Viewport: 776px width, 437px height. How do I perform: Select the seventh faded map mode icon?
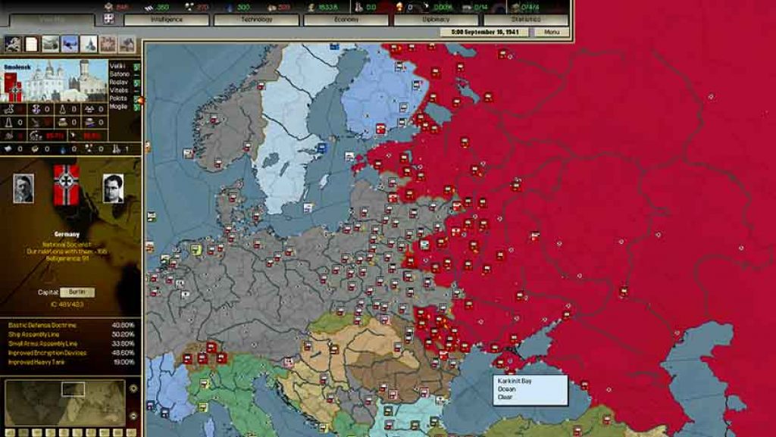coord(127,44)
